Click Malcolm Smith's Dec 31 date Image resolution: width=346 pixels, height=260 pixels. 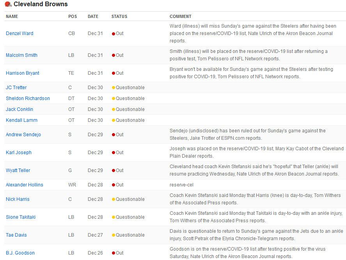tap(95, 55)
